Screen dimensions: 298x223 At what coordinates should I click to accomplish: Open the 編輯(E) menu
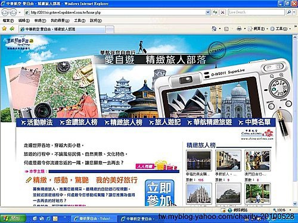click(x=24, y=21)
